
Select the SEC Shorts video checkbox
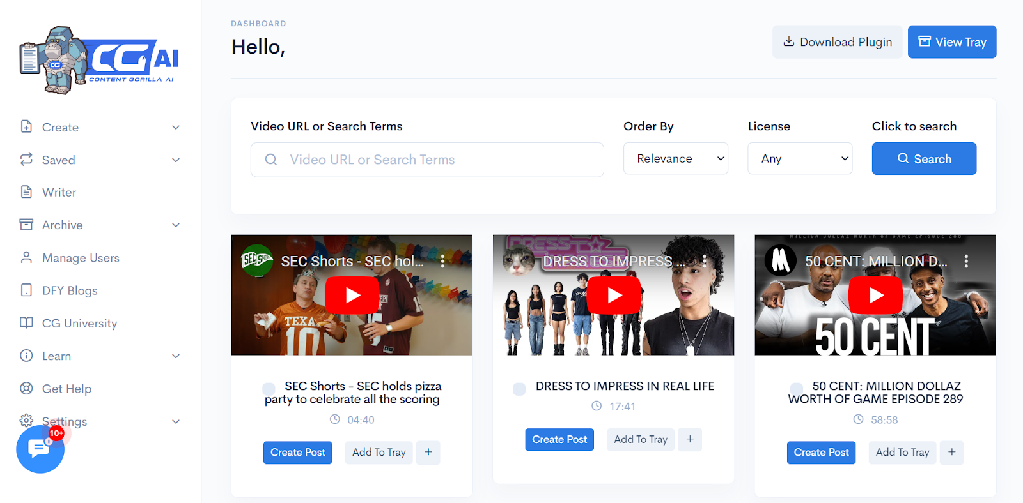point(269,389)
